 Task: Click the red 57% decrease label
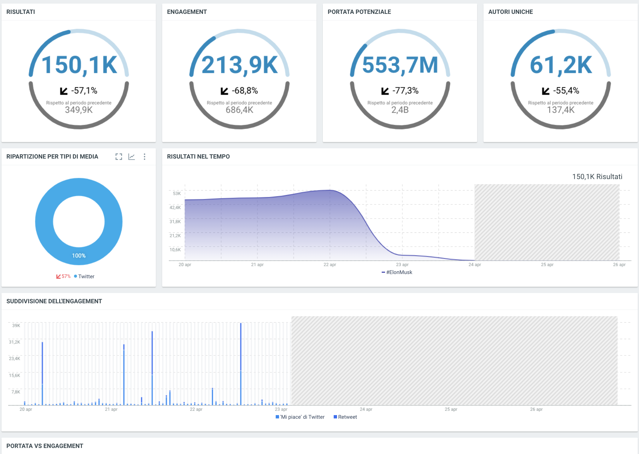tap(63, 276)
